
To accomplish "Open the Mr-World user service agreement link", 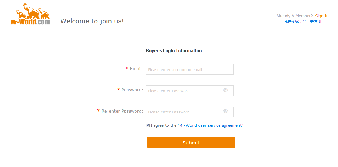I will (x=210, y=125).
